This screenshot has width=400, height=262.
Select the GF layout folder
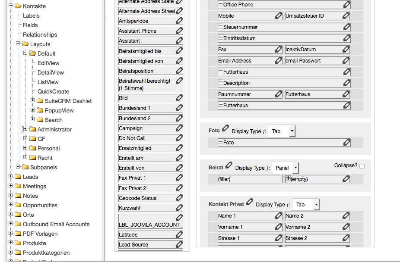point(41,139)
